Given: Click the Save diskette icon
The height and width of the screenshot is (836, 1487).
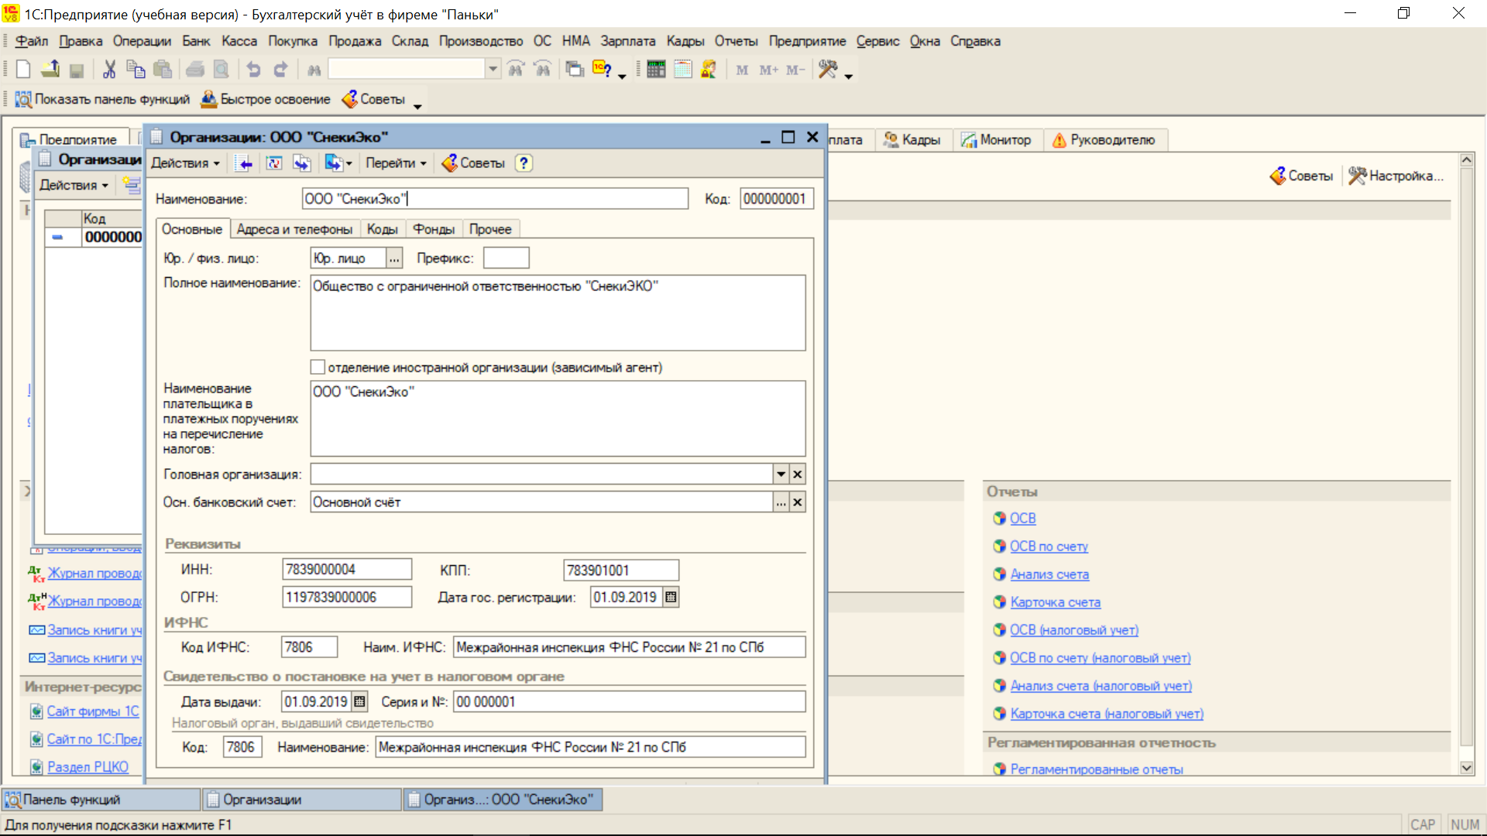Looking at the screenshot, I should point(76,70).
